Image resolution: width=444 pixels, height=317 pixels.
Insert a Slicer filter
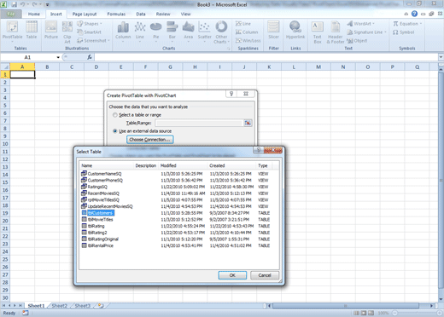coord(273,30)
